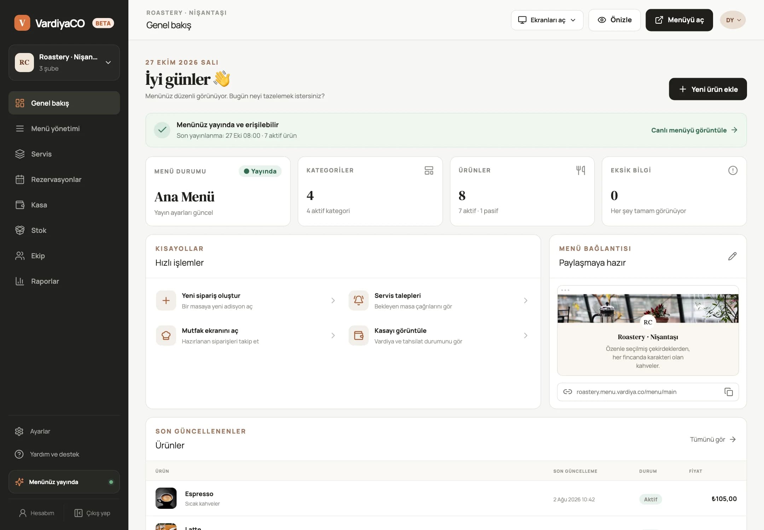Click the ₺105,00 price for Espresso
The image size is (764, 530).
pos(724,499)
